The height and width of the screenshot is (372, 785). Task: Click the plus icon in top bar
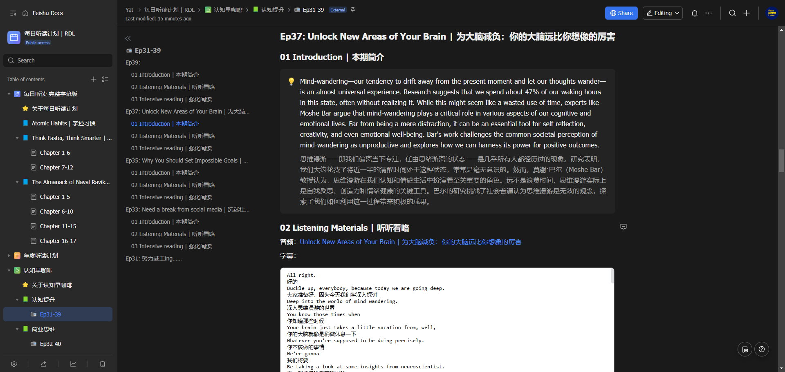click(747, 13)
